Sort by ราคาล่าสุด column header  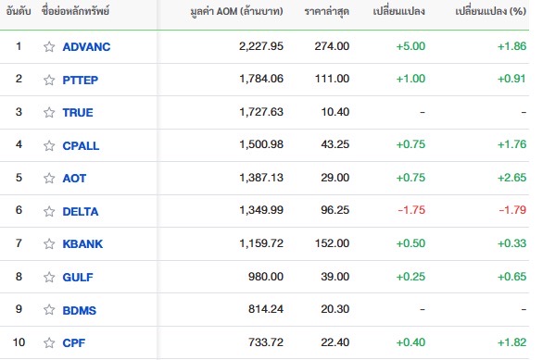326,12
